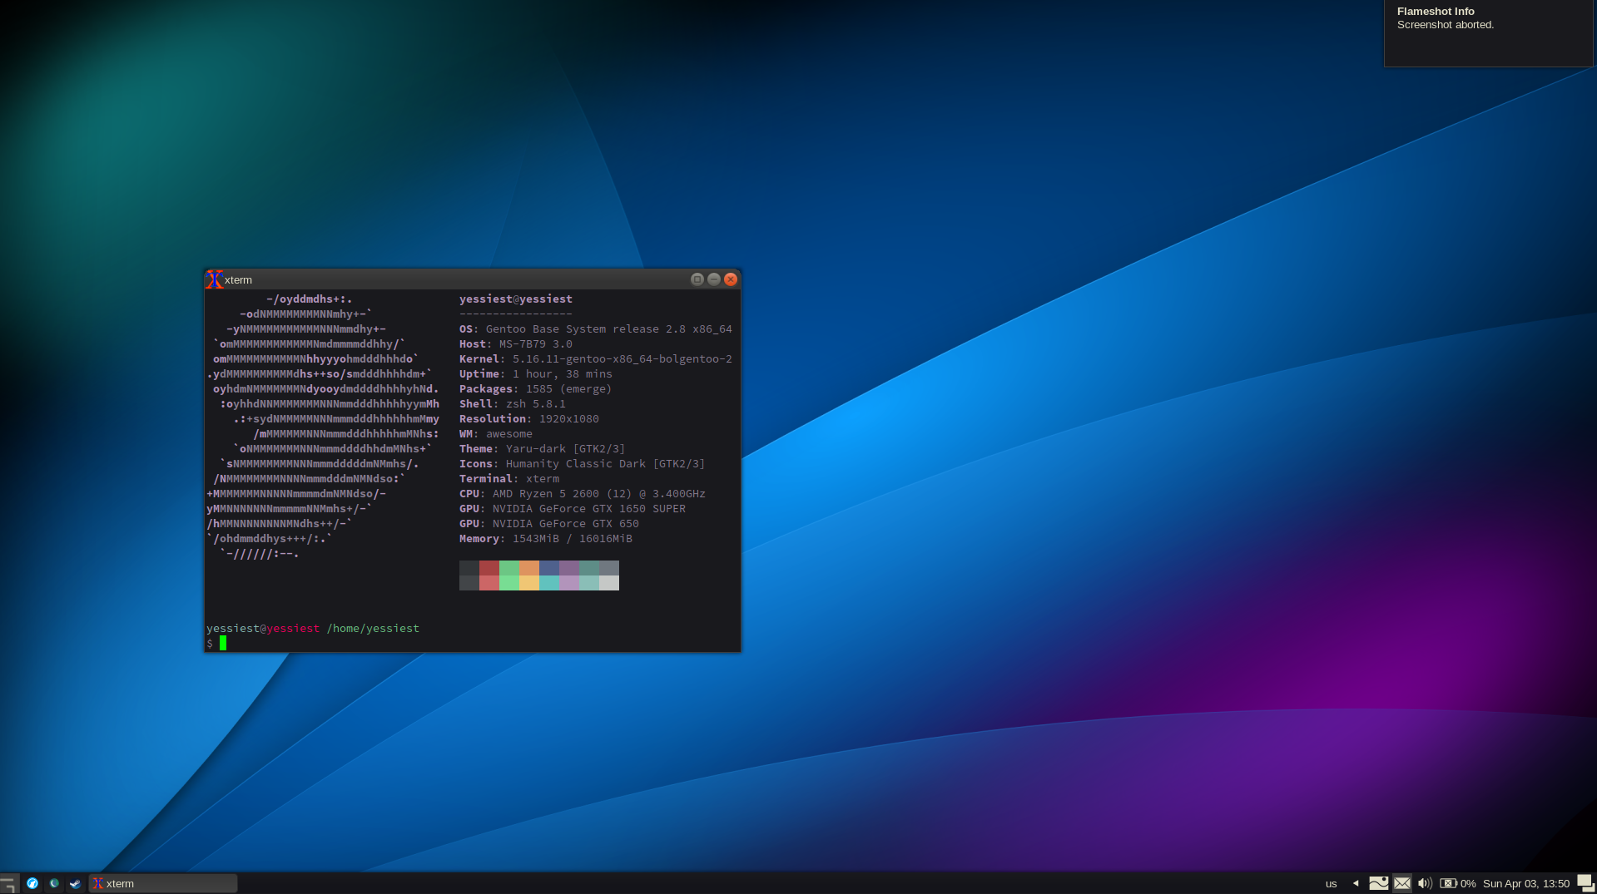Dismiss the Flameshot Info notification
1597x894 pixels.
pos(1489,33)
